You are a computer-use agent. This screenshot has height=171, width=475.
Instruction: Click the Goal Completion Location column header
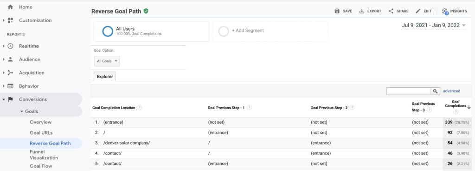coord(114,108)
